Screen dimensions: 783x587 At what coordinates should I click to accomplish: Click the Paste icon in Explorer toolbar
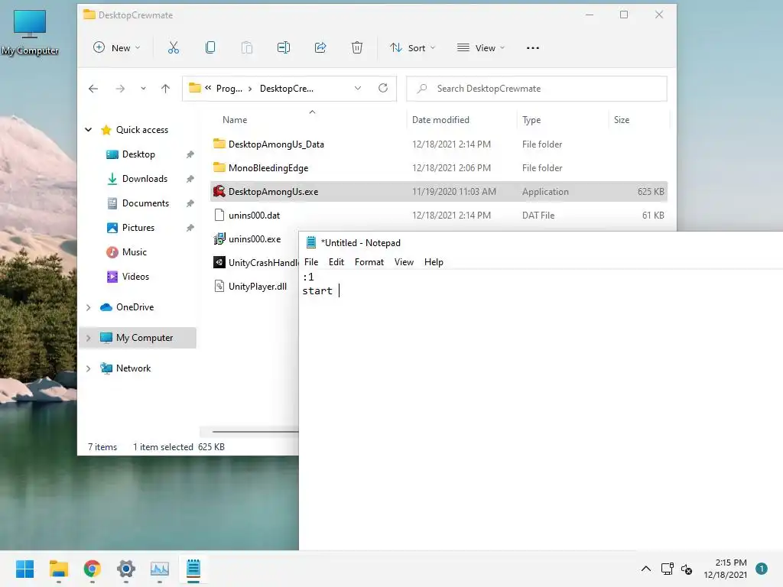pyautogui.click(x=247, y=48)
